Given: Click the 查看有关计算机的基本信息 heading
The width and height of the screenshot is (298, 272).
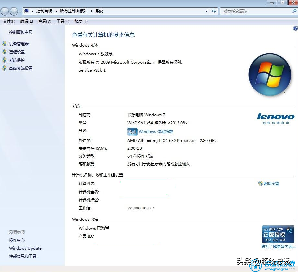Looking at the screenshot, I should [x=103, y=35].
